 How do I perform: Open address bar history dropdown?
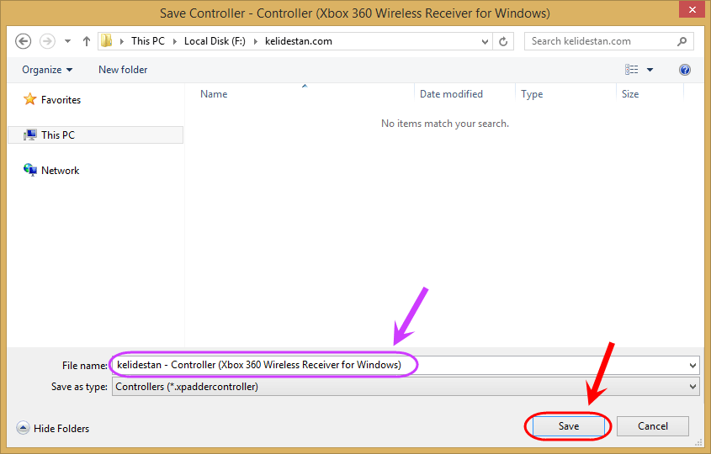pos(485,42)
